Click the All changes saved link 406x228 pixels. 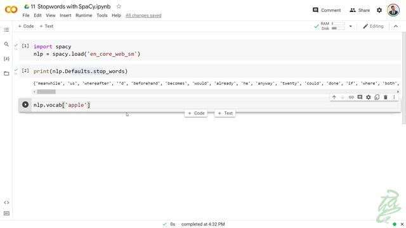[x=143, y=15]
